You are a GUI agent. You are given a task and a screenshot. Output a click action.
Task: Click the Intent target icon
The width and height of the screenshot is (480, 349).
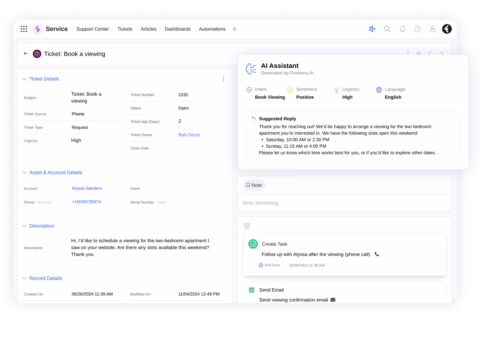(x=249, y=90)
